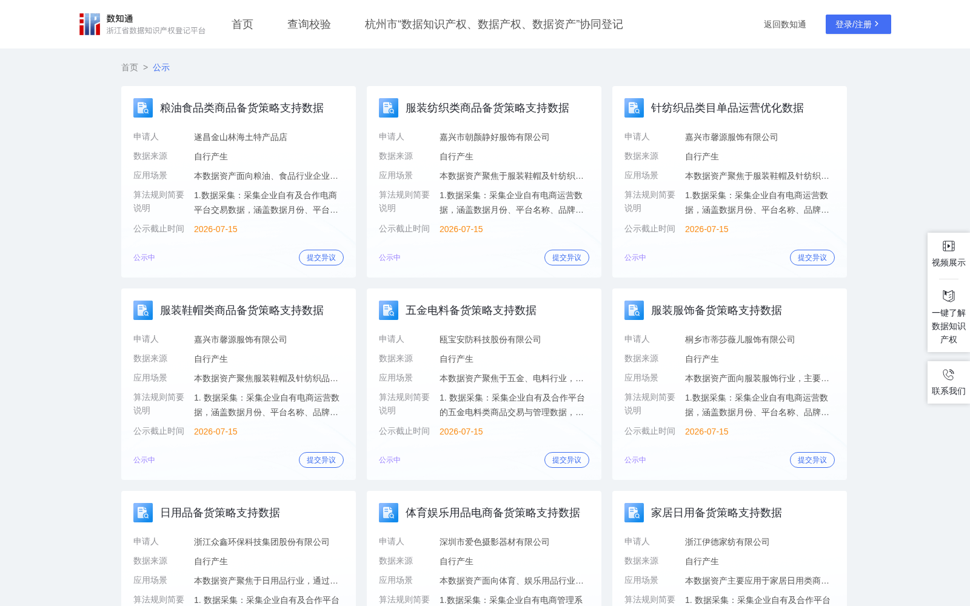Viewport: 970px width, 606px height.
Task: Open the 查询校验 menu item
Action: pyautogui.click(x=309, y=24)
